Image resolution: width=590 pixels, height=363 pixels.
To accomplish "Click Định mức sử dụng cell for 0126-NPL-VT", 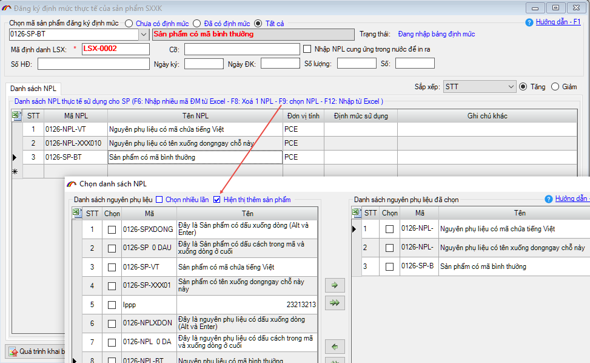I will [360, 129].
